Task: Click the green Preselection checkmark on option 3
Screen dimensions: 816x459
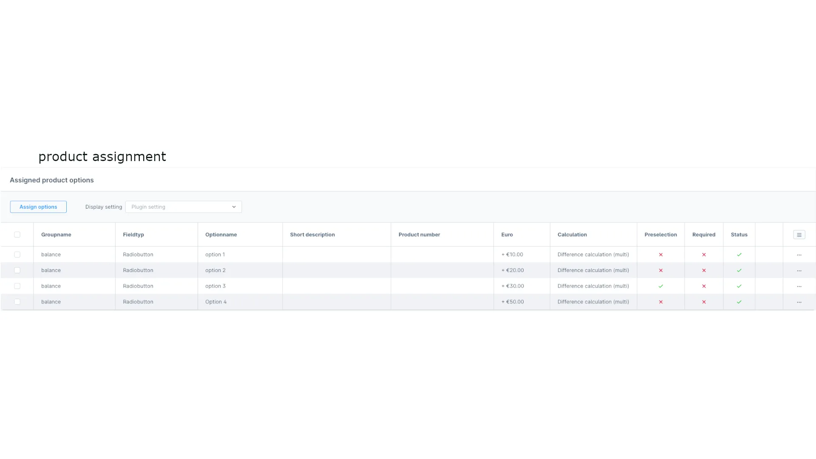Action: pyautogui.click(x=661, y=286)
